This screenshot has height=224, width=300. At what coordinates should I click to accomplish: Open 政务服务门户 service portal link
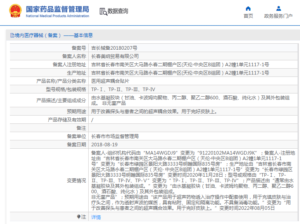[278, 16]
